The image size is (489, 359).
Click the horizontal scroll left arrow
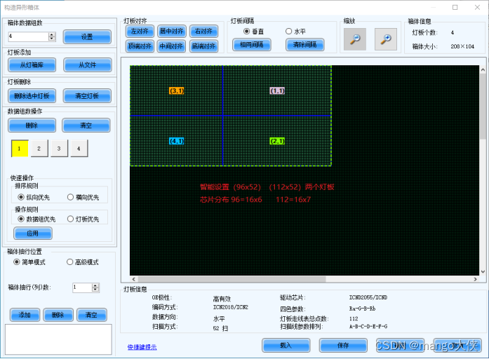click(133, 279)
